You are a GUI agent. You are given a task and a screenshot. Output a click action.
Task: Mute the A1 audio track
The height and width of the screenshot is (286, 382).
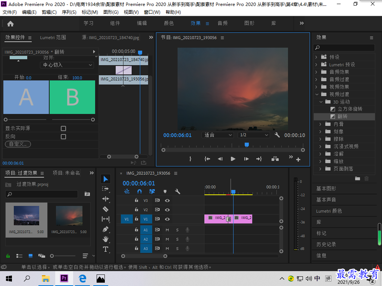[167, 230]
